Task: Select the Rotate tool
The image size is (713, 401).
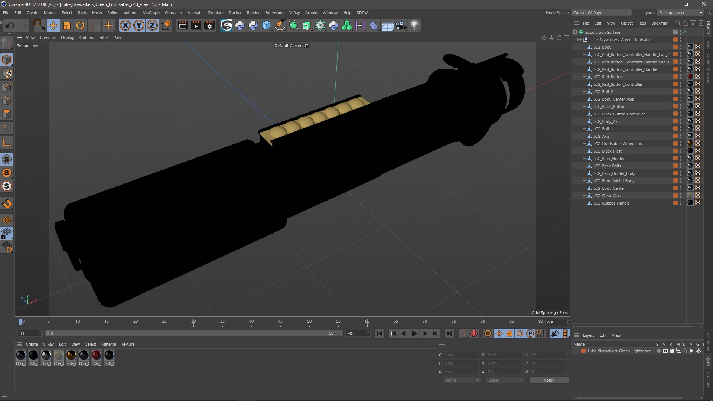Action: click(80, 25)
